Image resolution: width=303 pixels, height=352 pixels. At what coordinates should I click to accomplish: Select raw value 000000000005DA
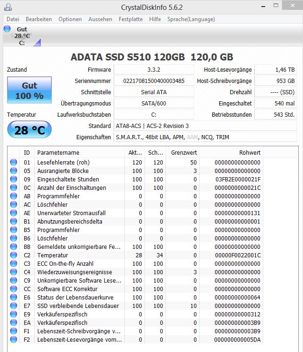click(x=238, y=339)
